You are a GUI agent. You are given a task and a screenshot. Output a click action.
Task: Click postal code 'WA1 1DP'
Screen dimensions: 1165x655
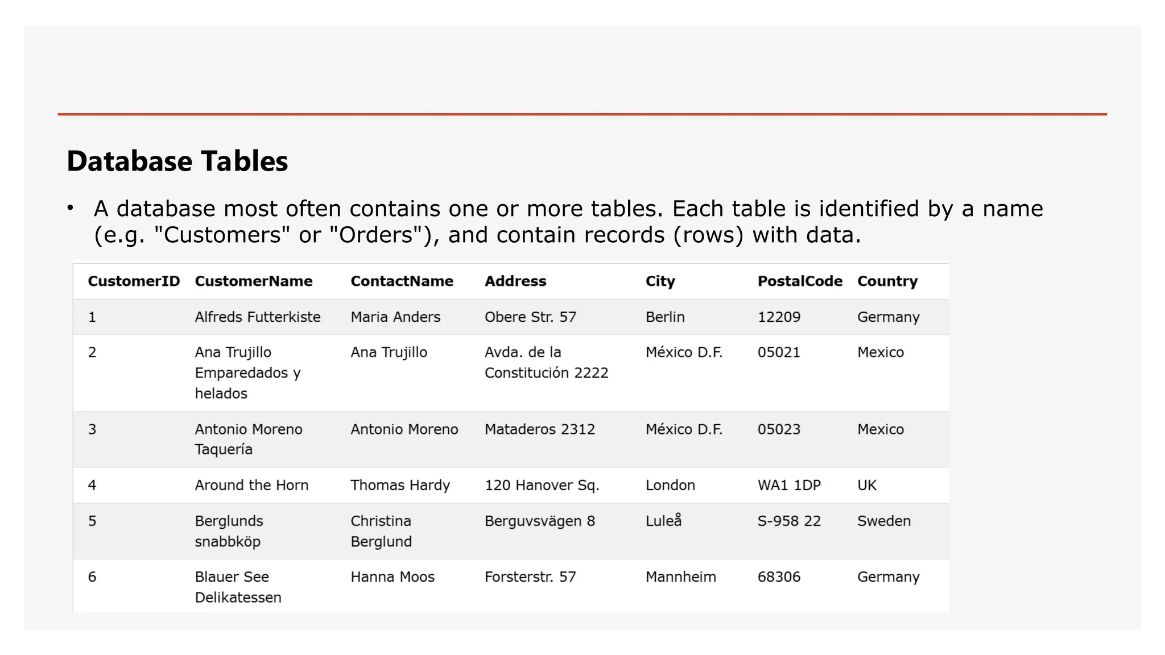789,486
